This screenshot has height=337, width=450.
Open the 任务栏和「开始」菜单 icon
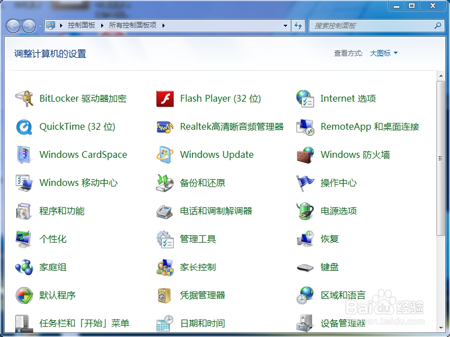[23, 324]
